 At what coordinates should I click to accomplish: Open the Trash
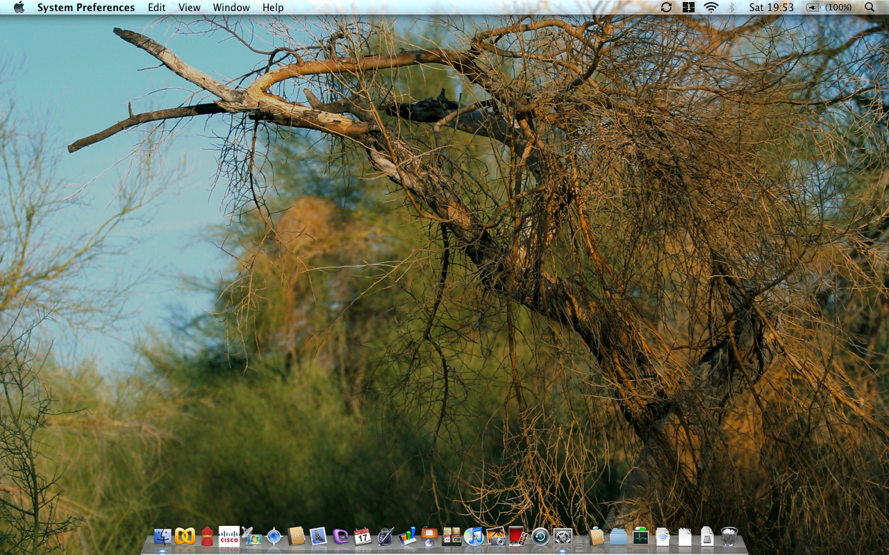[729, 536]
